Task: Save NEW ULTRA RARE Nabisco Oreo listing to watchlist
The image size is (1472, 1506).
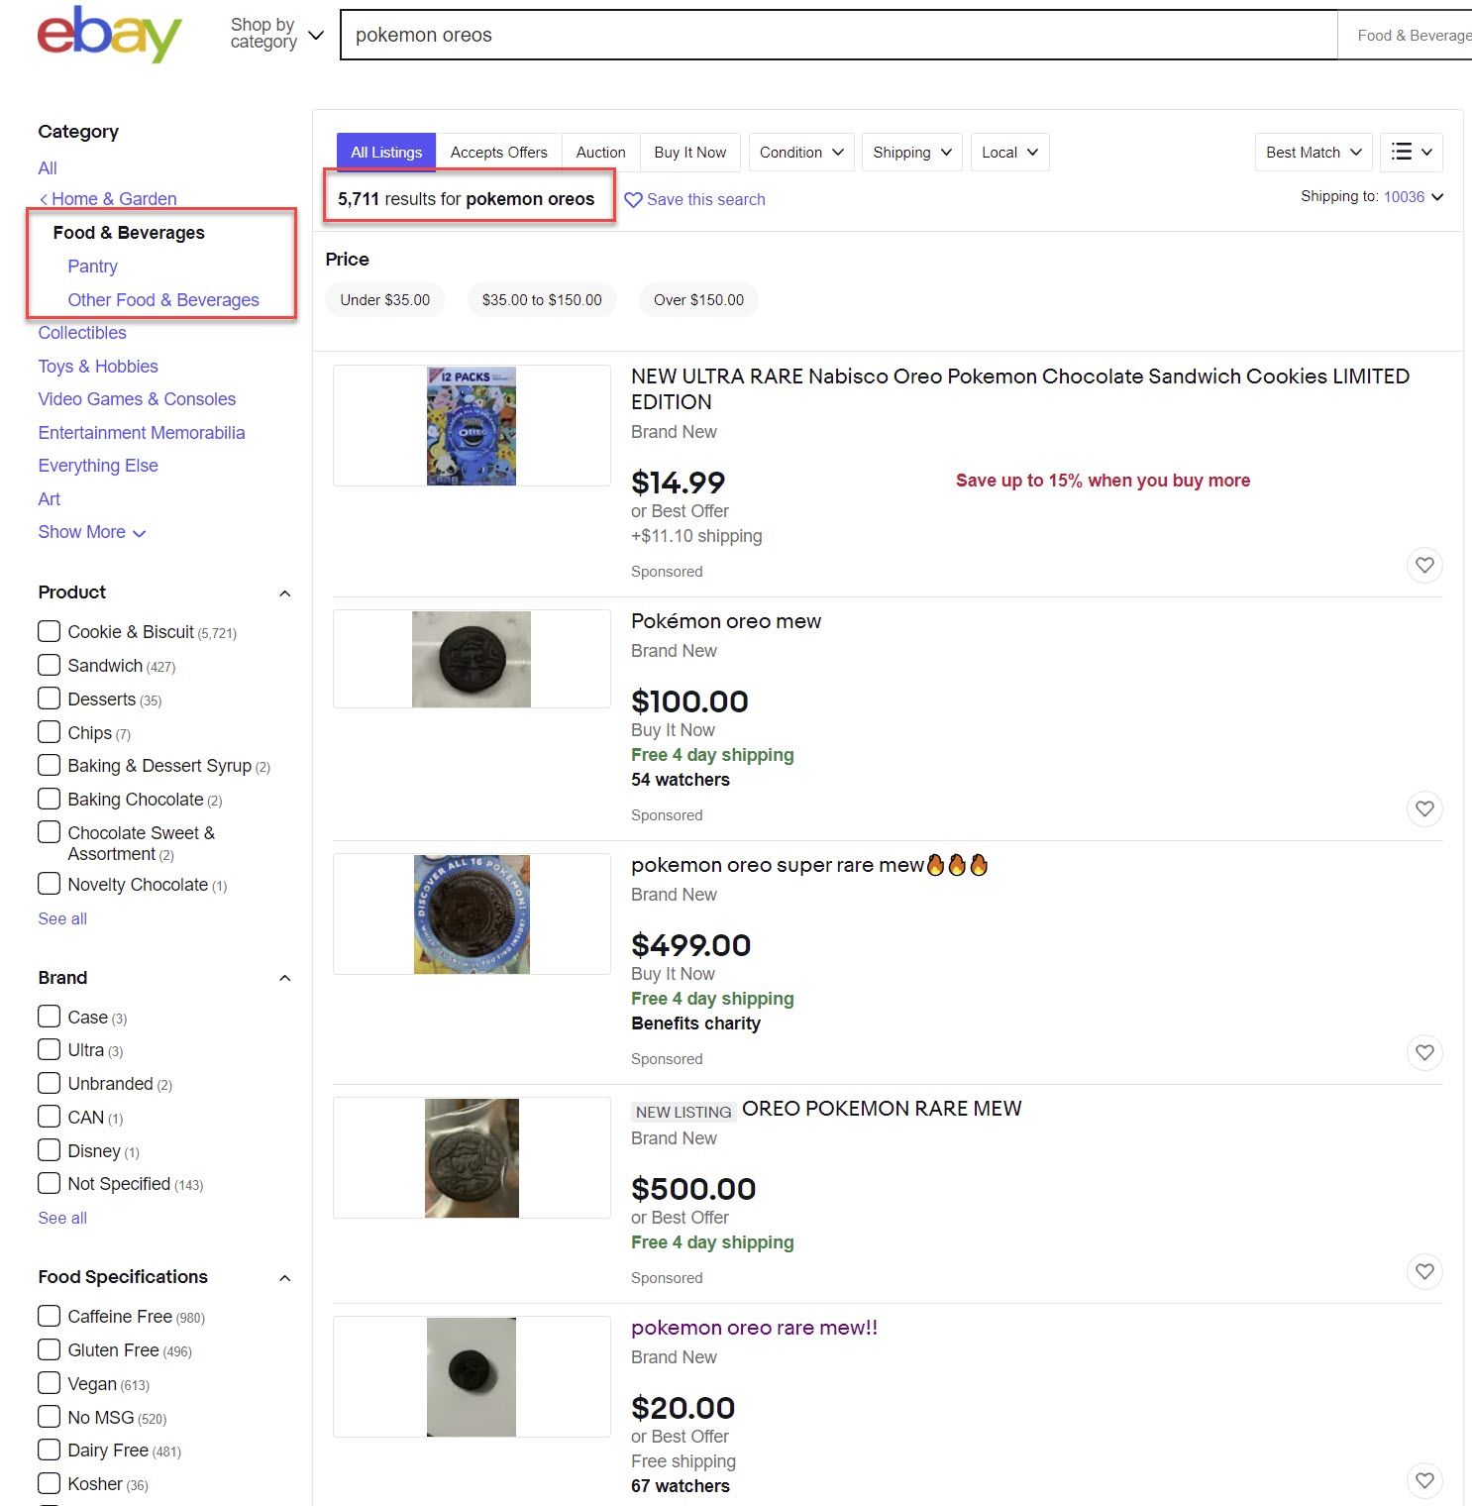Action: click(1424, 565)
